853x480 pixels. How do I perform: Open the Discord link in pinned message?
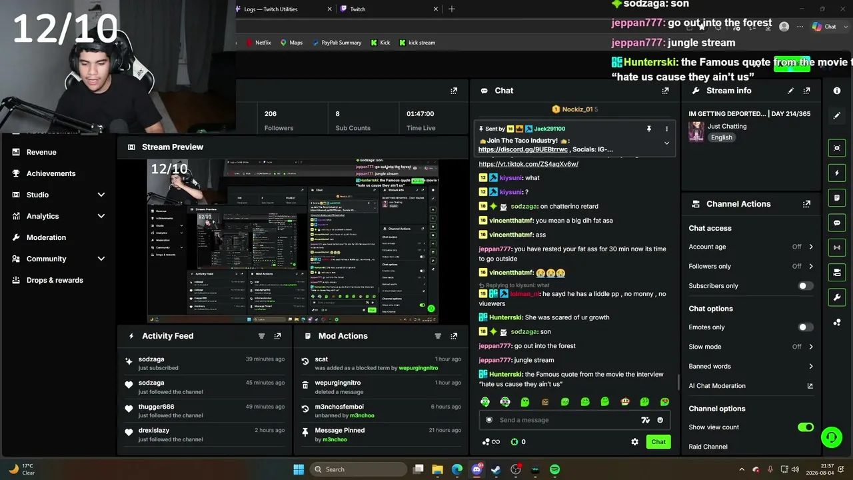click(x=523, y=149)
